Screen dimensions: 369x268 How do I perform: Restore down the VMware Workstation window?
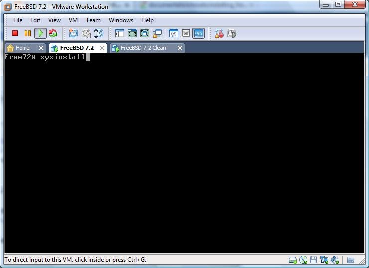click(x=338, y=4)
